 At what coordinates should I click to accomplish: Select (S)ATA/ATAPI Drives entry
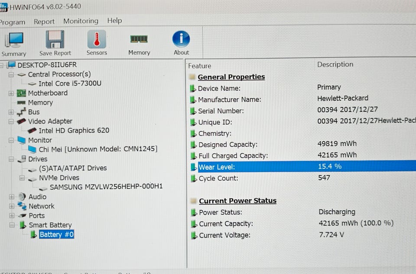[x=73, y=168]
